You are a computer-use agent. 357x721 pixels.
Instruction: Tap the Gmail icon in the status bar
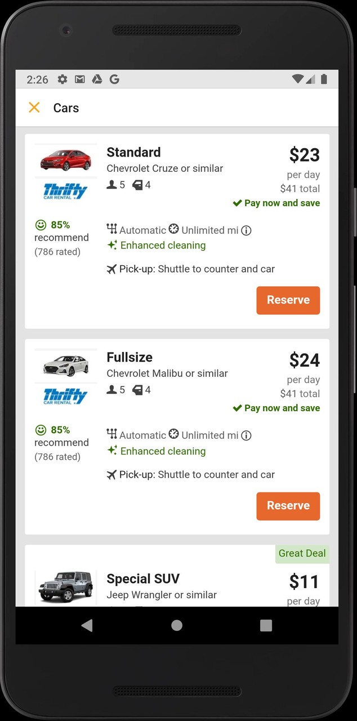(x=79, y=79)
